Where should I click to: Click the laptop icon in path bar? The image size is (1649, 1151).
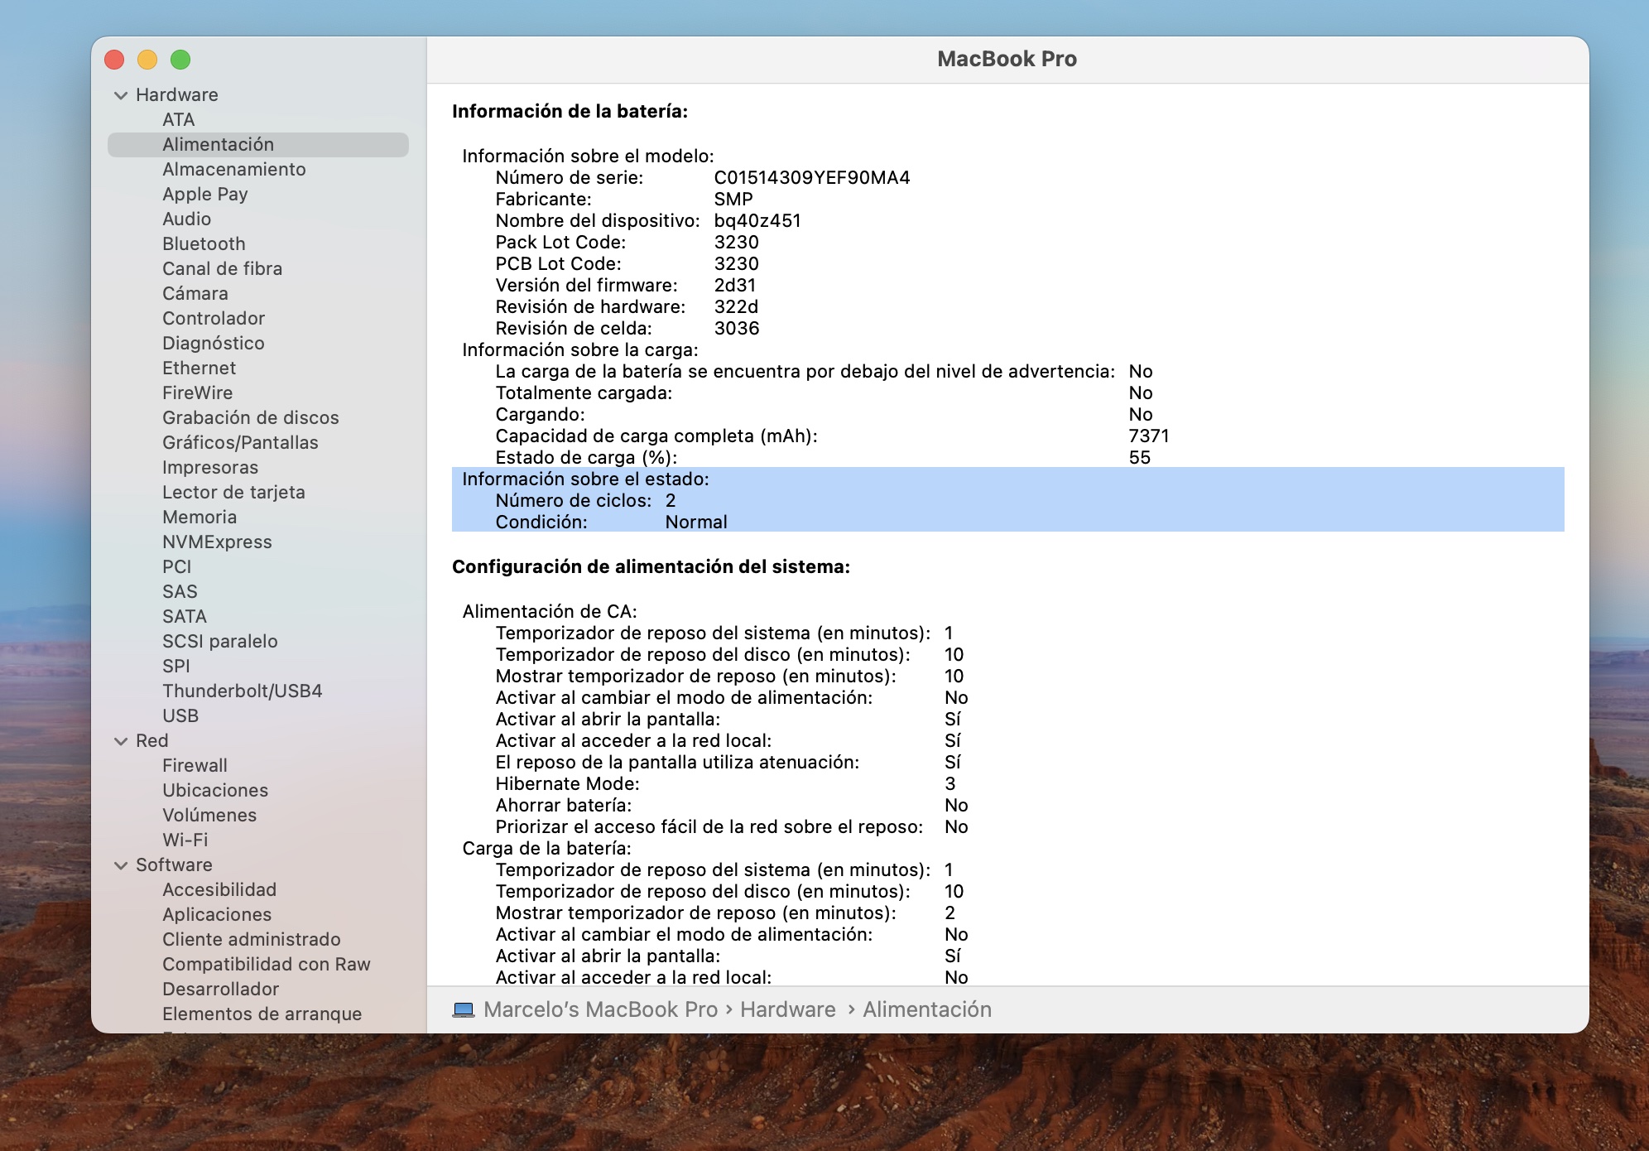(464, 1009)
